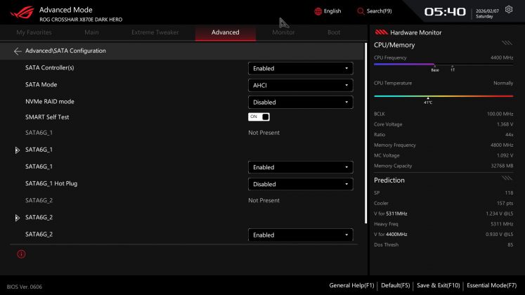525x295 pixels.
Task: Click the globe language icon
Action: [x=318, y=11]
